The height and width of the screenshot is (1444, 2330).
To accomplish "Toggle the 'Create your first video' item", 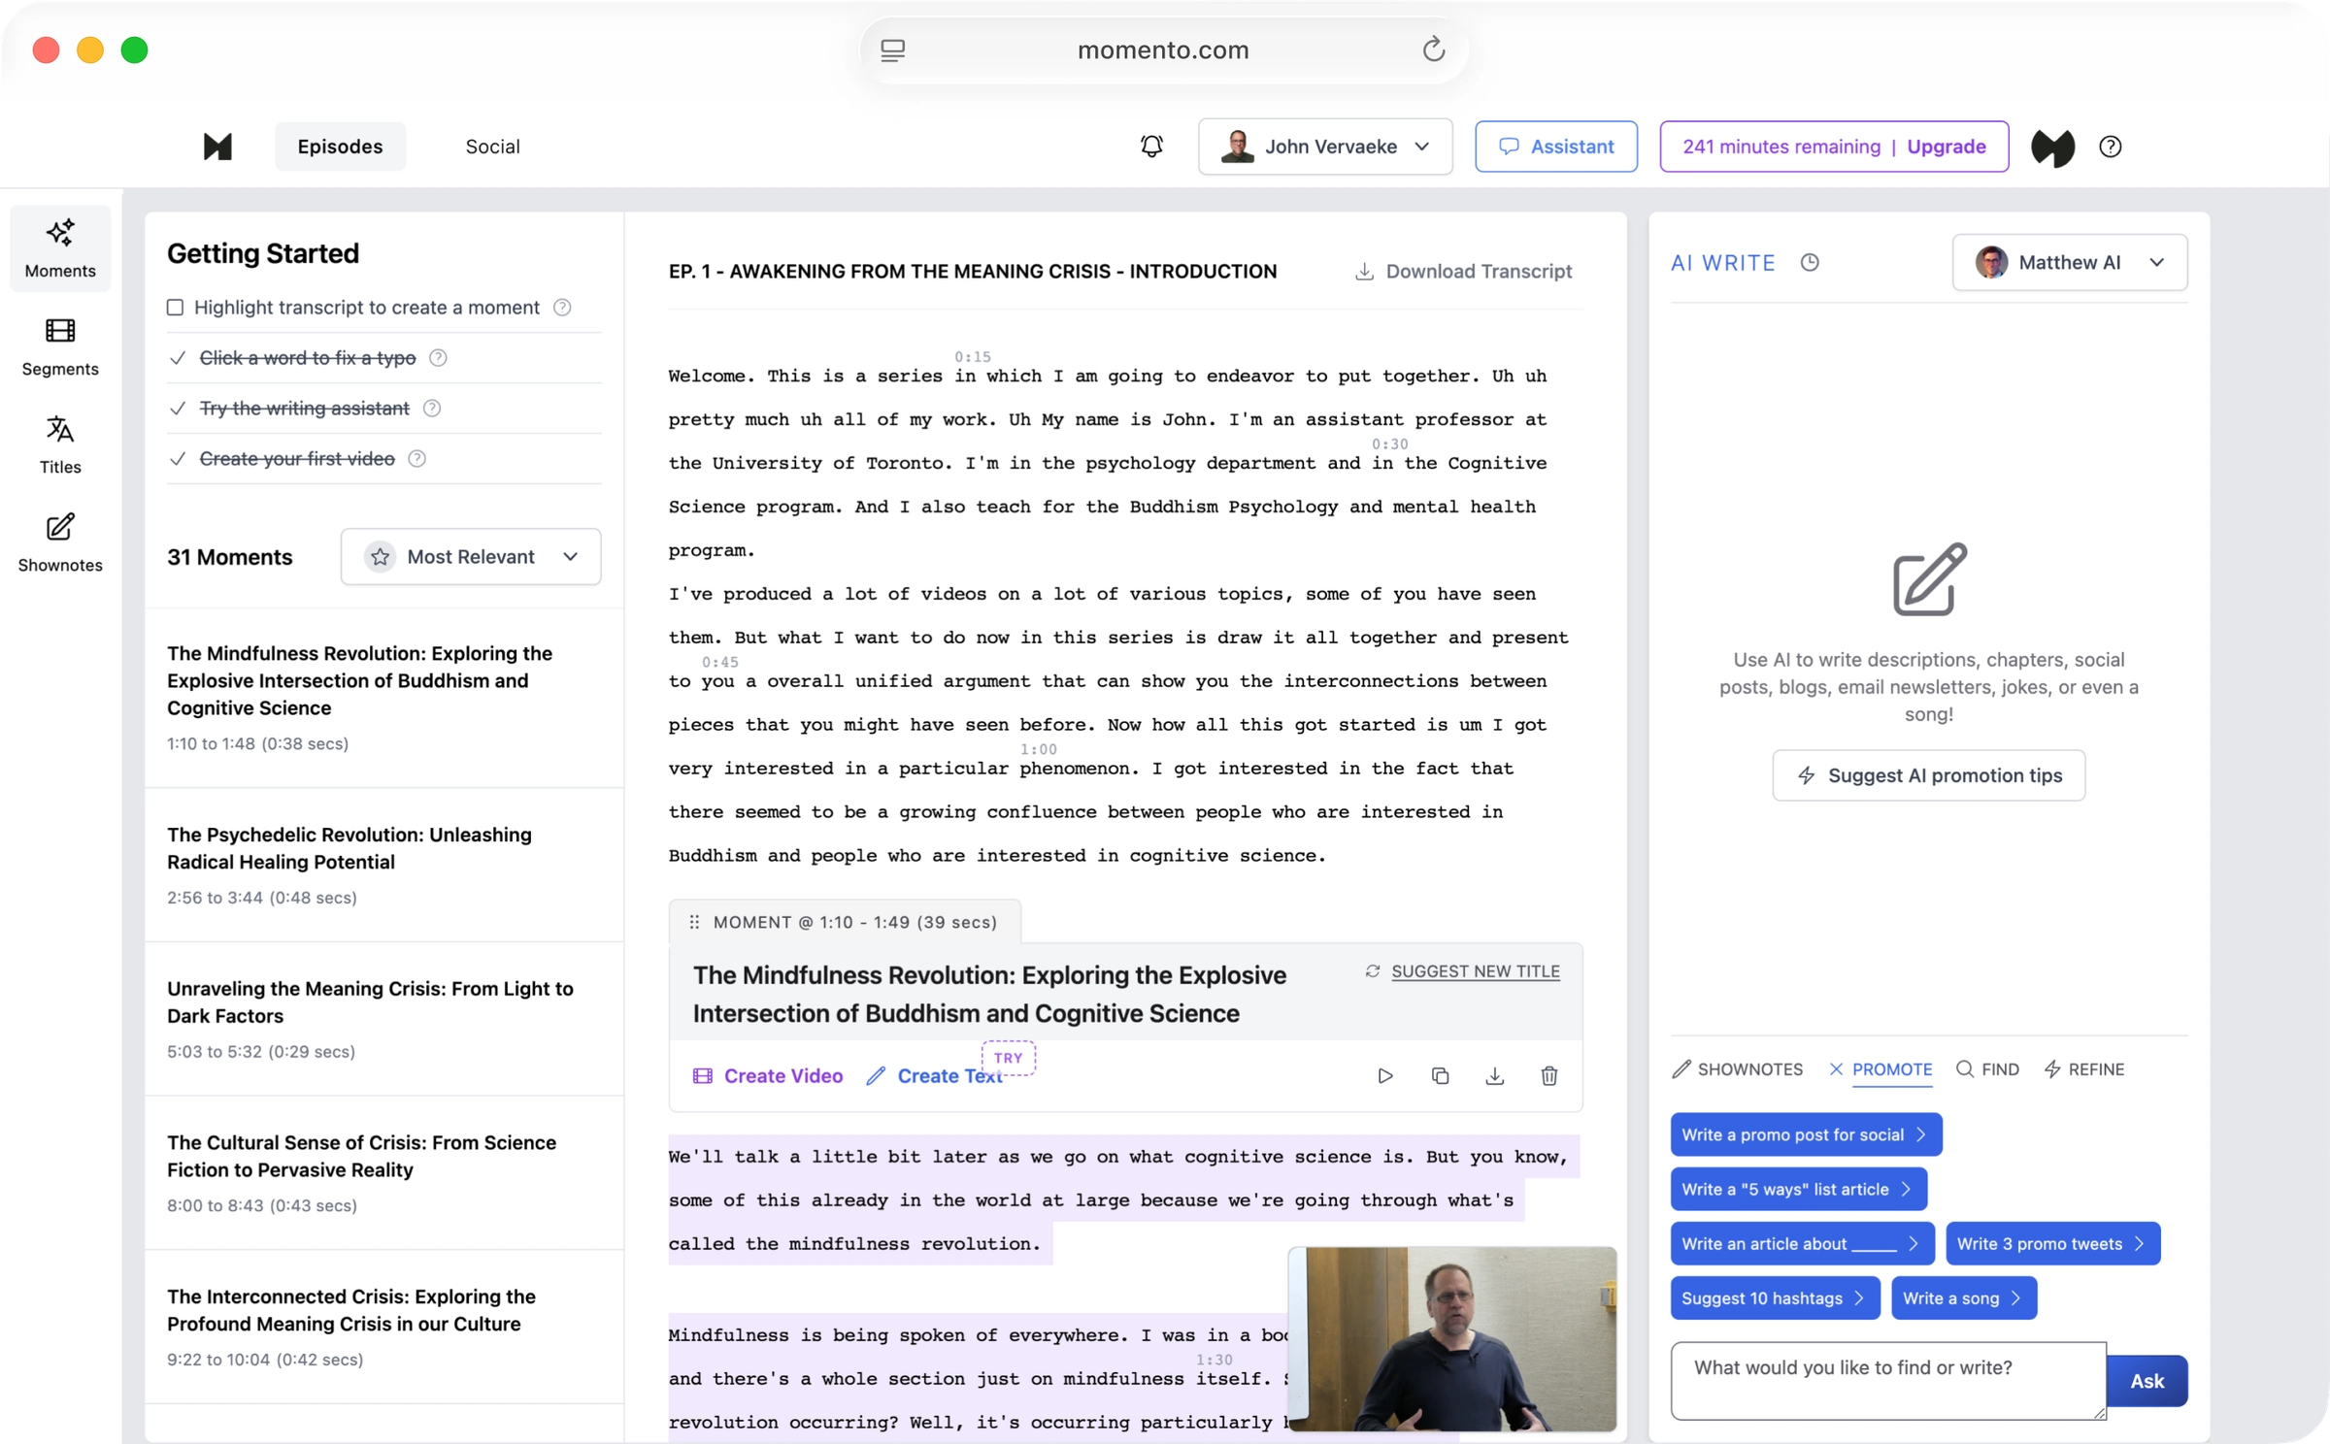I will (178, 459).
